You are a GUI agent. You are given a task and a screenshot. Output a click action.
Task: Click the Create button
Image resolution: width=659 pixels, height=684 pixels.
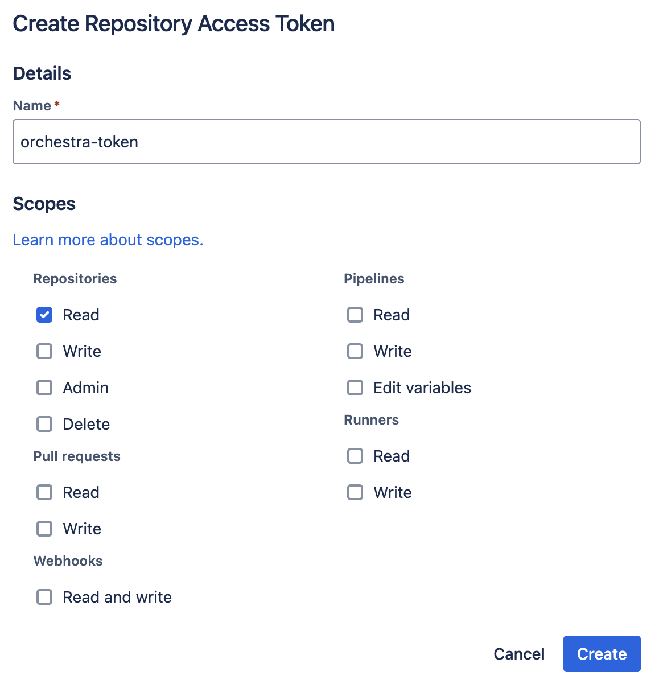tap(602, 653)
